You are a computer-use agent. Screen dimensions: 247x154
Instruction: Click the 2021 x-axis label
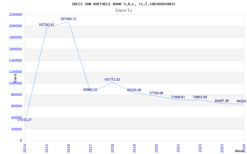point(178,148)
